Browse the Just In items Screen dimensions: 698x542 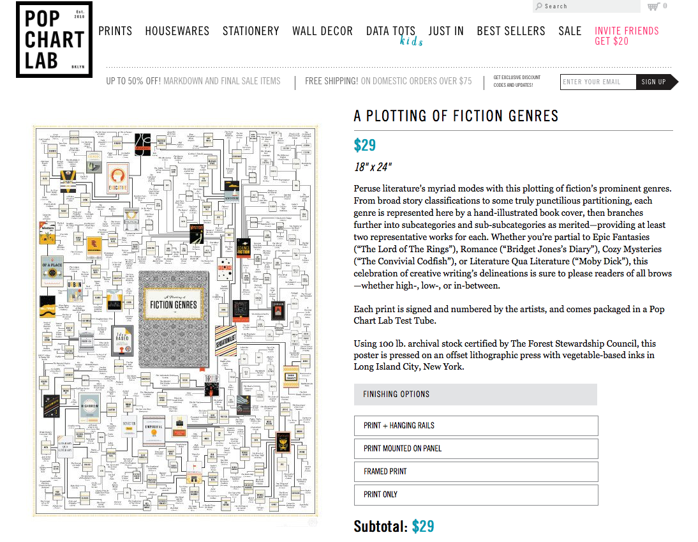(446, 31)
